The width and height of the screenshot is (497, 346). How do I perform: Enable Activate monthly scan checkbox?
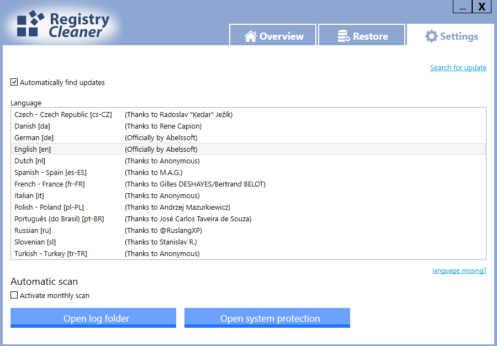pyautogui.click(x=14, y=295)
